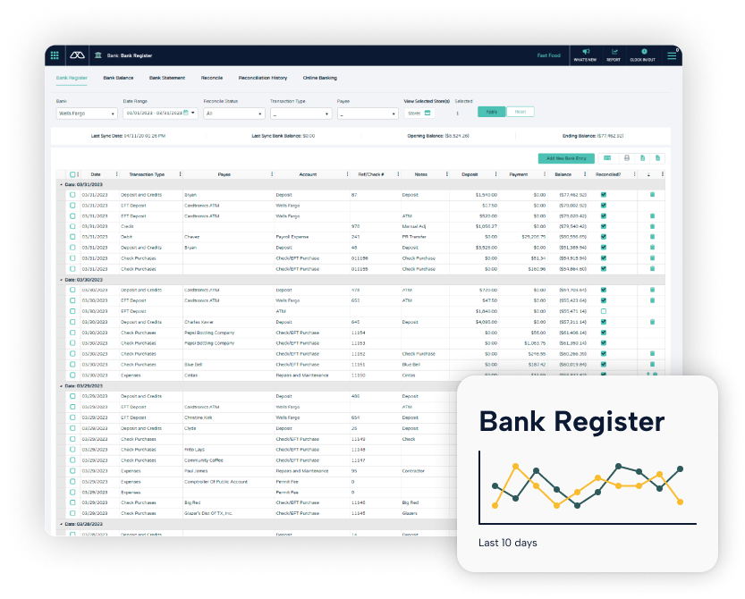This screenshot has height=599, width=745.
Task: Open the Transaction Type dropdown
Action: 301,114
